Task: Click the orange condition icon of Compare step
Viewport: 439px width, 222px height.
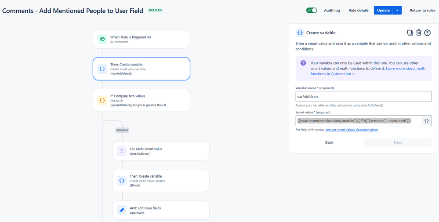Action: point(102,100)
